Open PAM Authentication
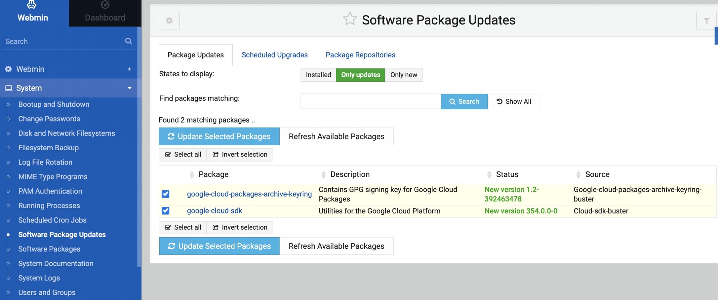The width and height of the screenshot is (718, 300). click(50, 191)
